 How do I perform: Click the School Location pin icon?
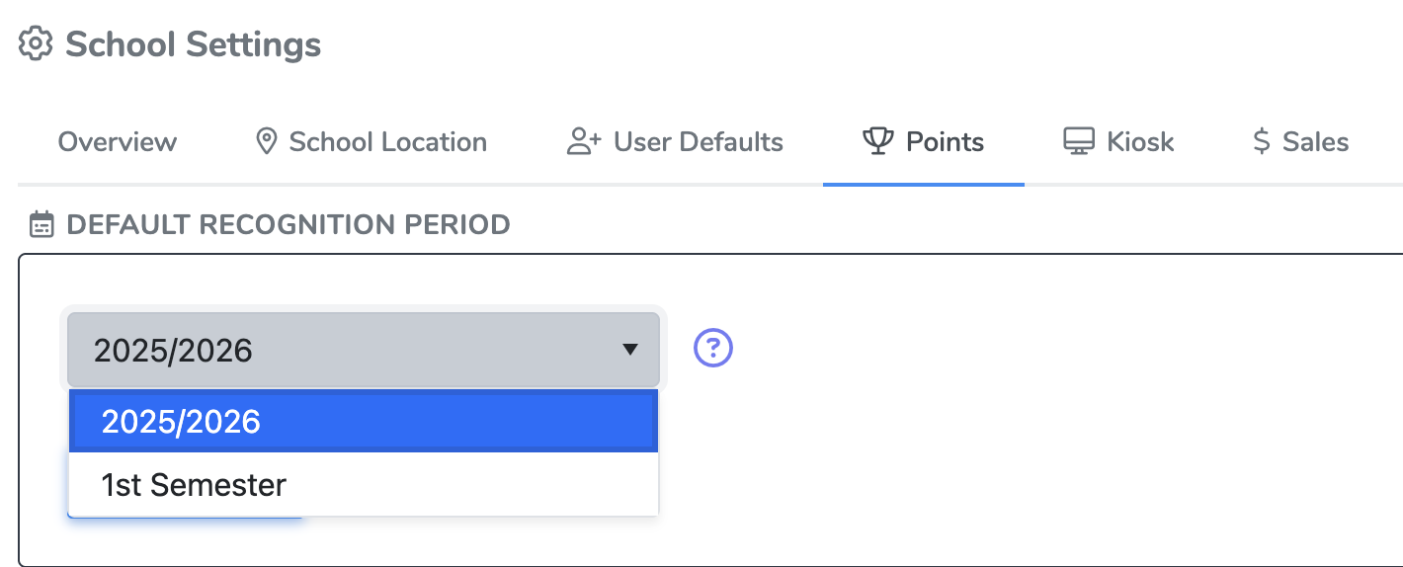(265, 142)
